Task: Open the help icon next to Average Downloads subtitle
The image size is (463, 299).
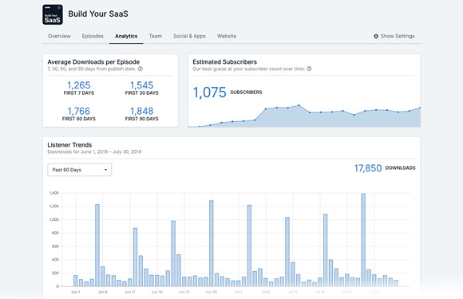Action: [140, 69]
